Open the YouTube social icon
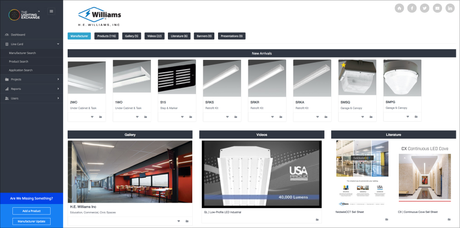460x228 pixels. coord(437,8)
